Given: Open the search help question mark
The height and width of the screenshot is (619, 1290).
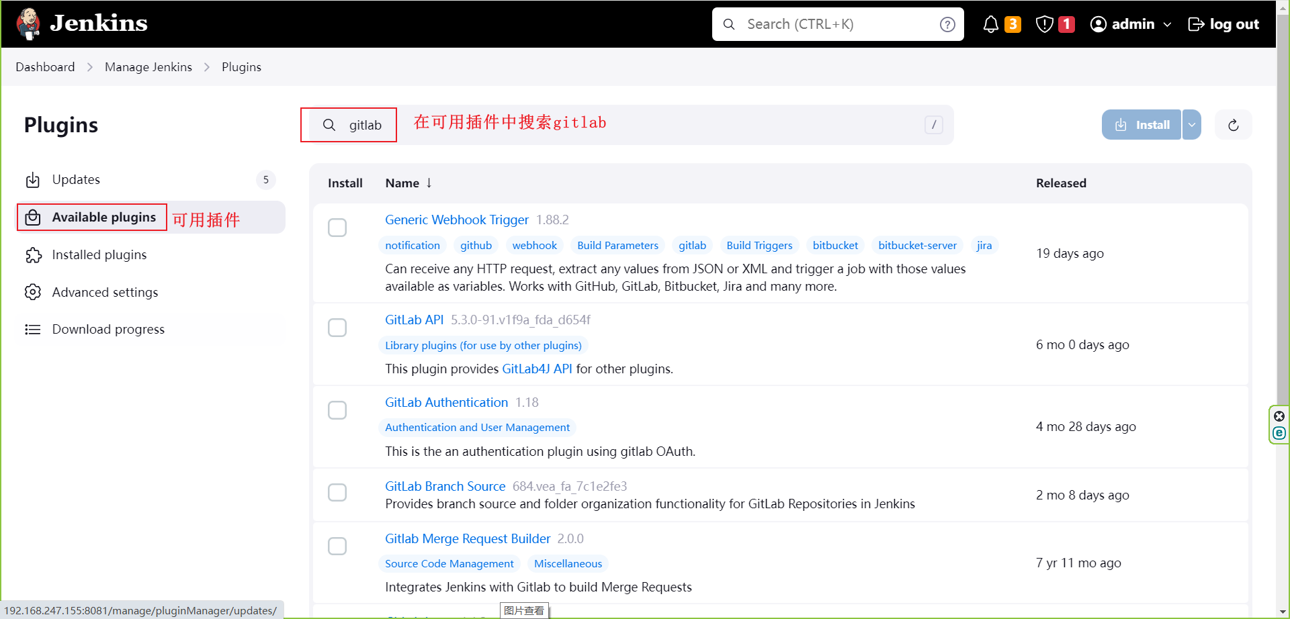Looking at the screenshot, I should click(x=947, y=24).
